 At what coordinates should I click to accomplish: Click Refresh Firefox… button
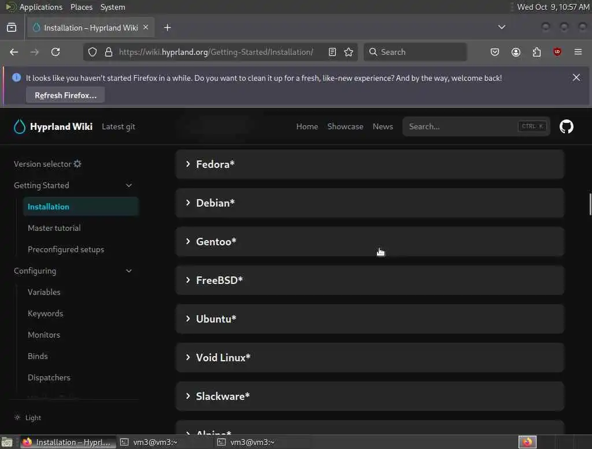coord(66,95)
